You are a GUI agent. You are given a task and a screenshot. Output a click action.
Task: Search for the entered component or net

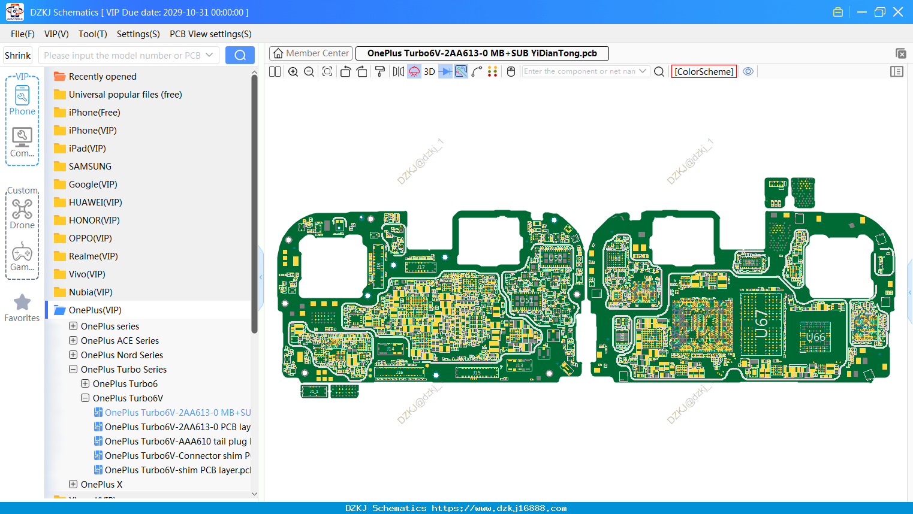pyautogui.click(x=659, y=72)
